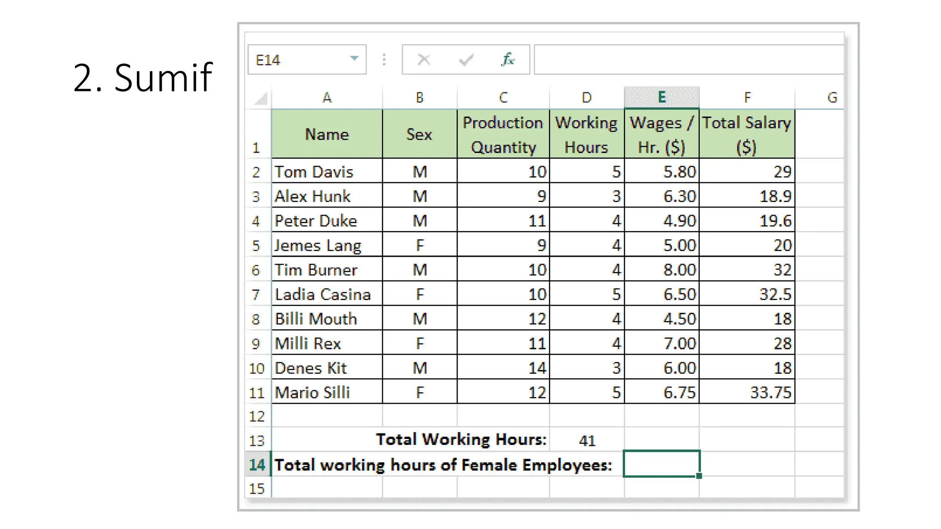Click the Total Salary ($) header cell
This screenshot has width=941, height=529.
point(747,135)
